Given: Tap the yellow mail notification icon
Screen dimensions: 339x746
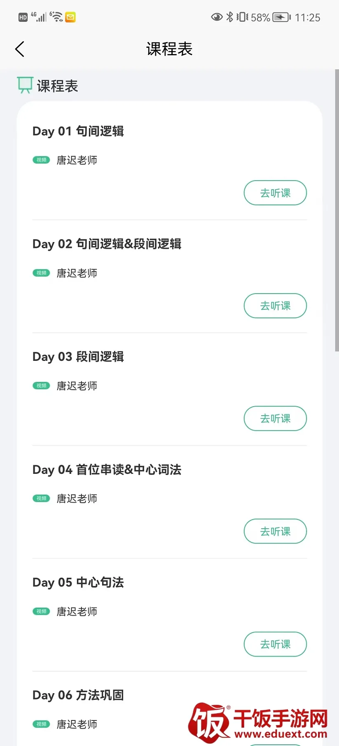Looking at the screenshot, I should pos(70,17).
